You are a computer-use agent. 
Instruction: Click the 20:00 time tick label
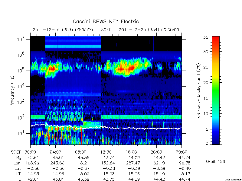coord(156,152)
